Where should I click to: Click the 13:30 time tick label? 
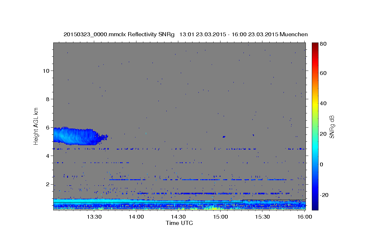point(94,217)
